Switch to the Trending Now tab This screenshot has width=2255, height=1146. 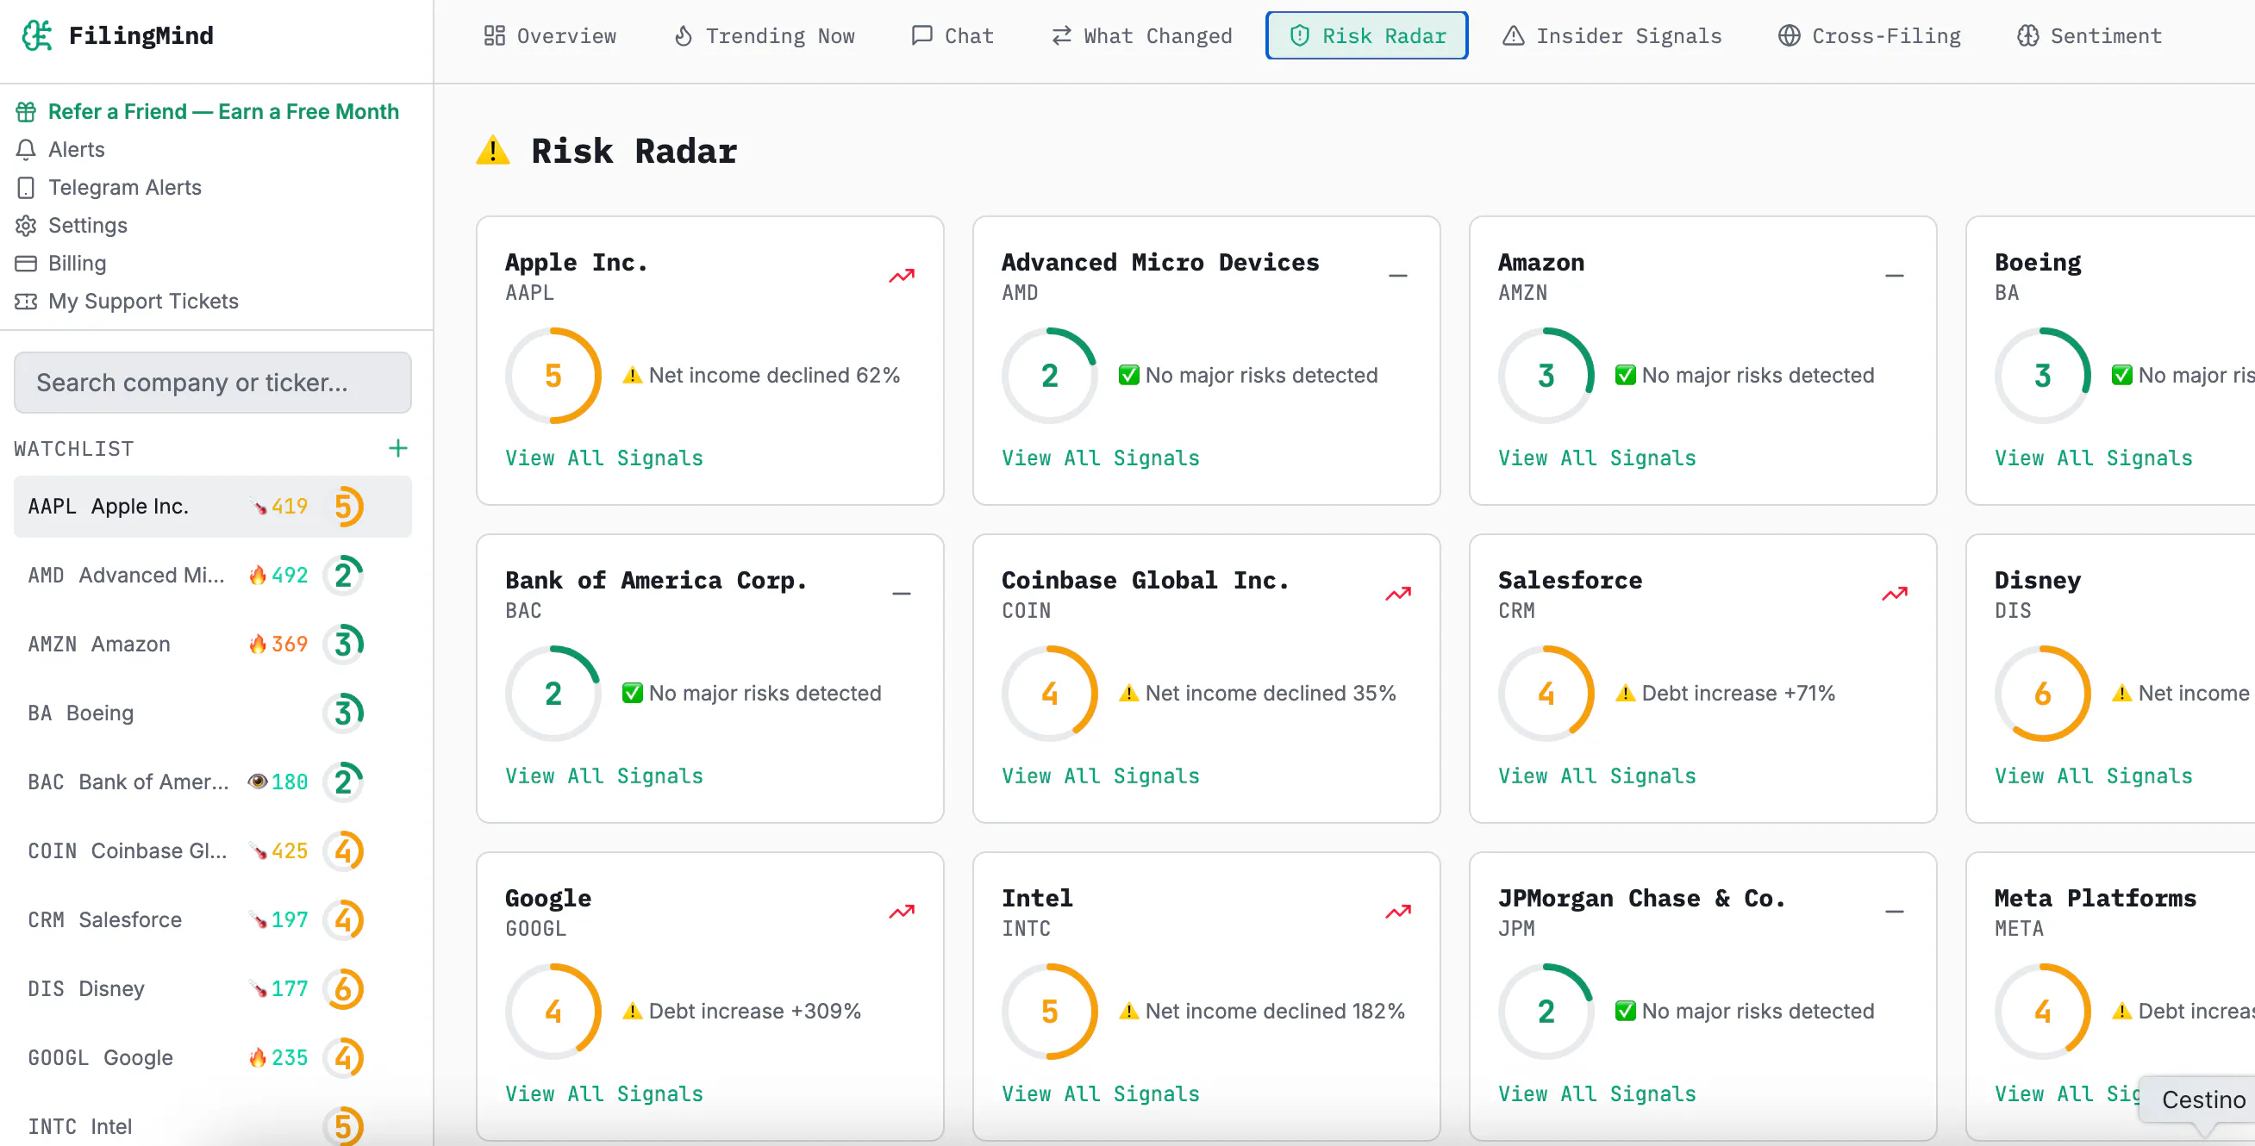pyautogui.click(x=765, y=36)
